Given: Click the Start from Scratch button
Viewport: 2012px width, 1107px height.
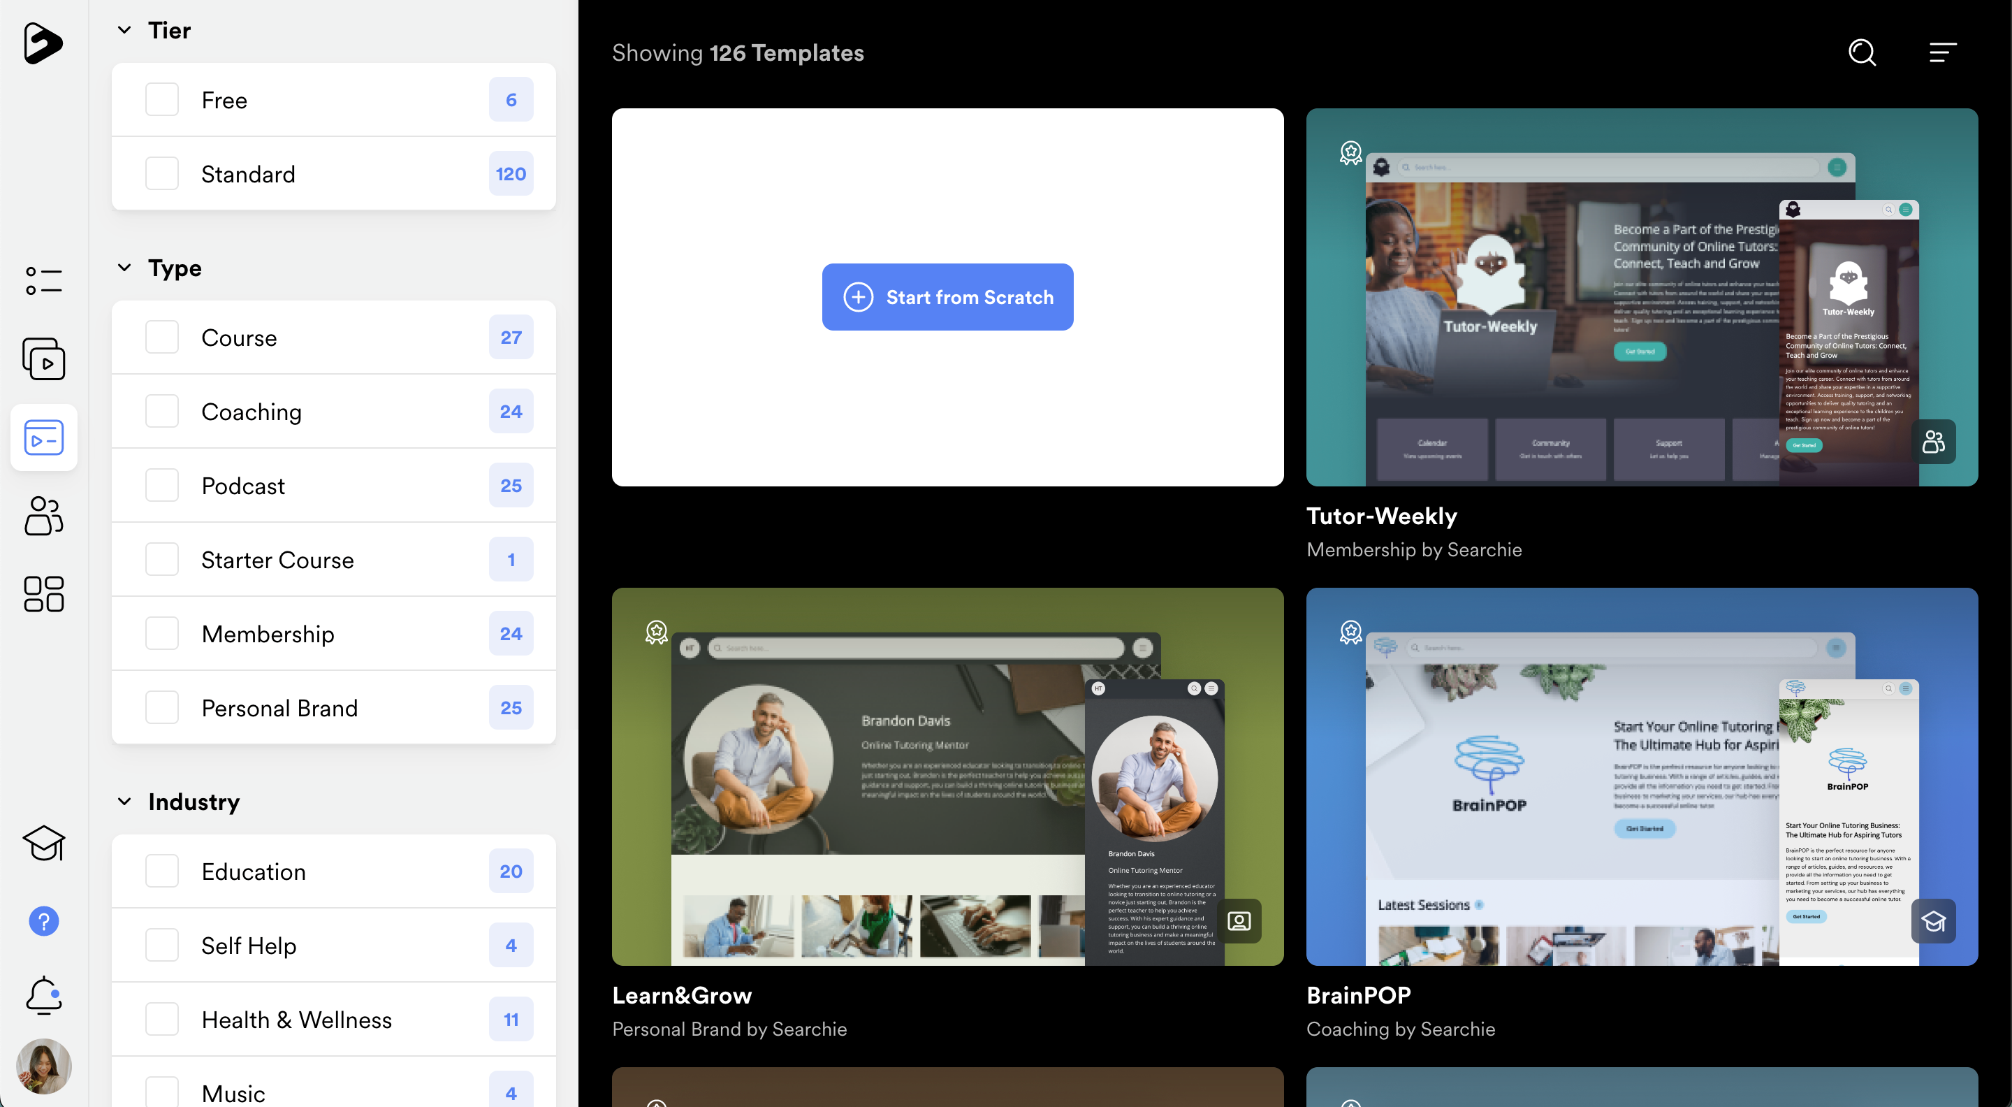Looking at the screenshot, I should coord(947,297).
